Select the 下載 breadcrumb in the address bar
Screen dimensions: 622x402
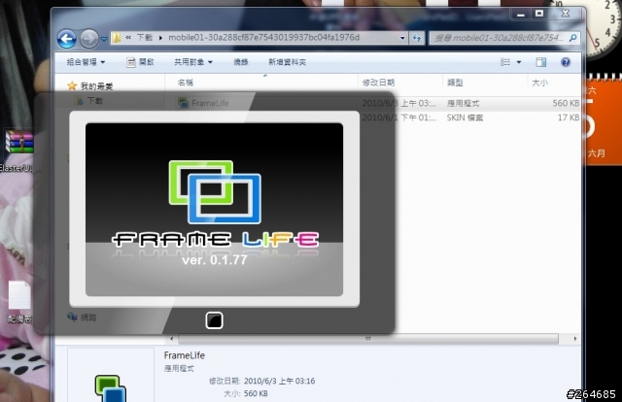pos(145,37)
